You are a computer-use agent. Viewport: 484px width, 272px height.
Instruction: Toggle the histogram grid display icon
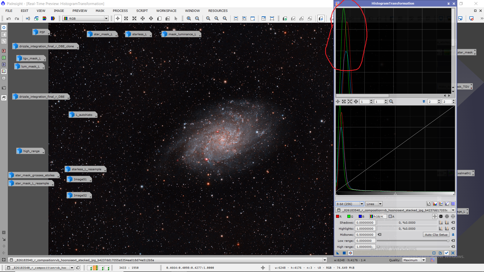point(453,204)
